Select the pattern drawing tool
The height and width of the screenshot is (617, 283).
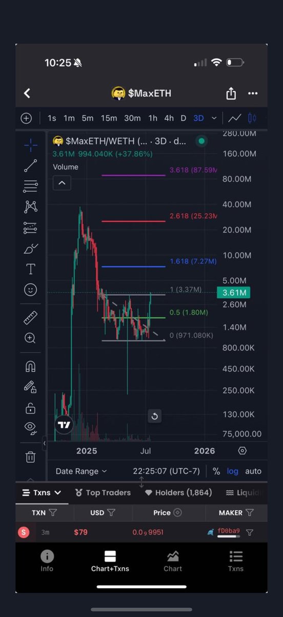click(30, 207)
